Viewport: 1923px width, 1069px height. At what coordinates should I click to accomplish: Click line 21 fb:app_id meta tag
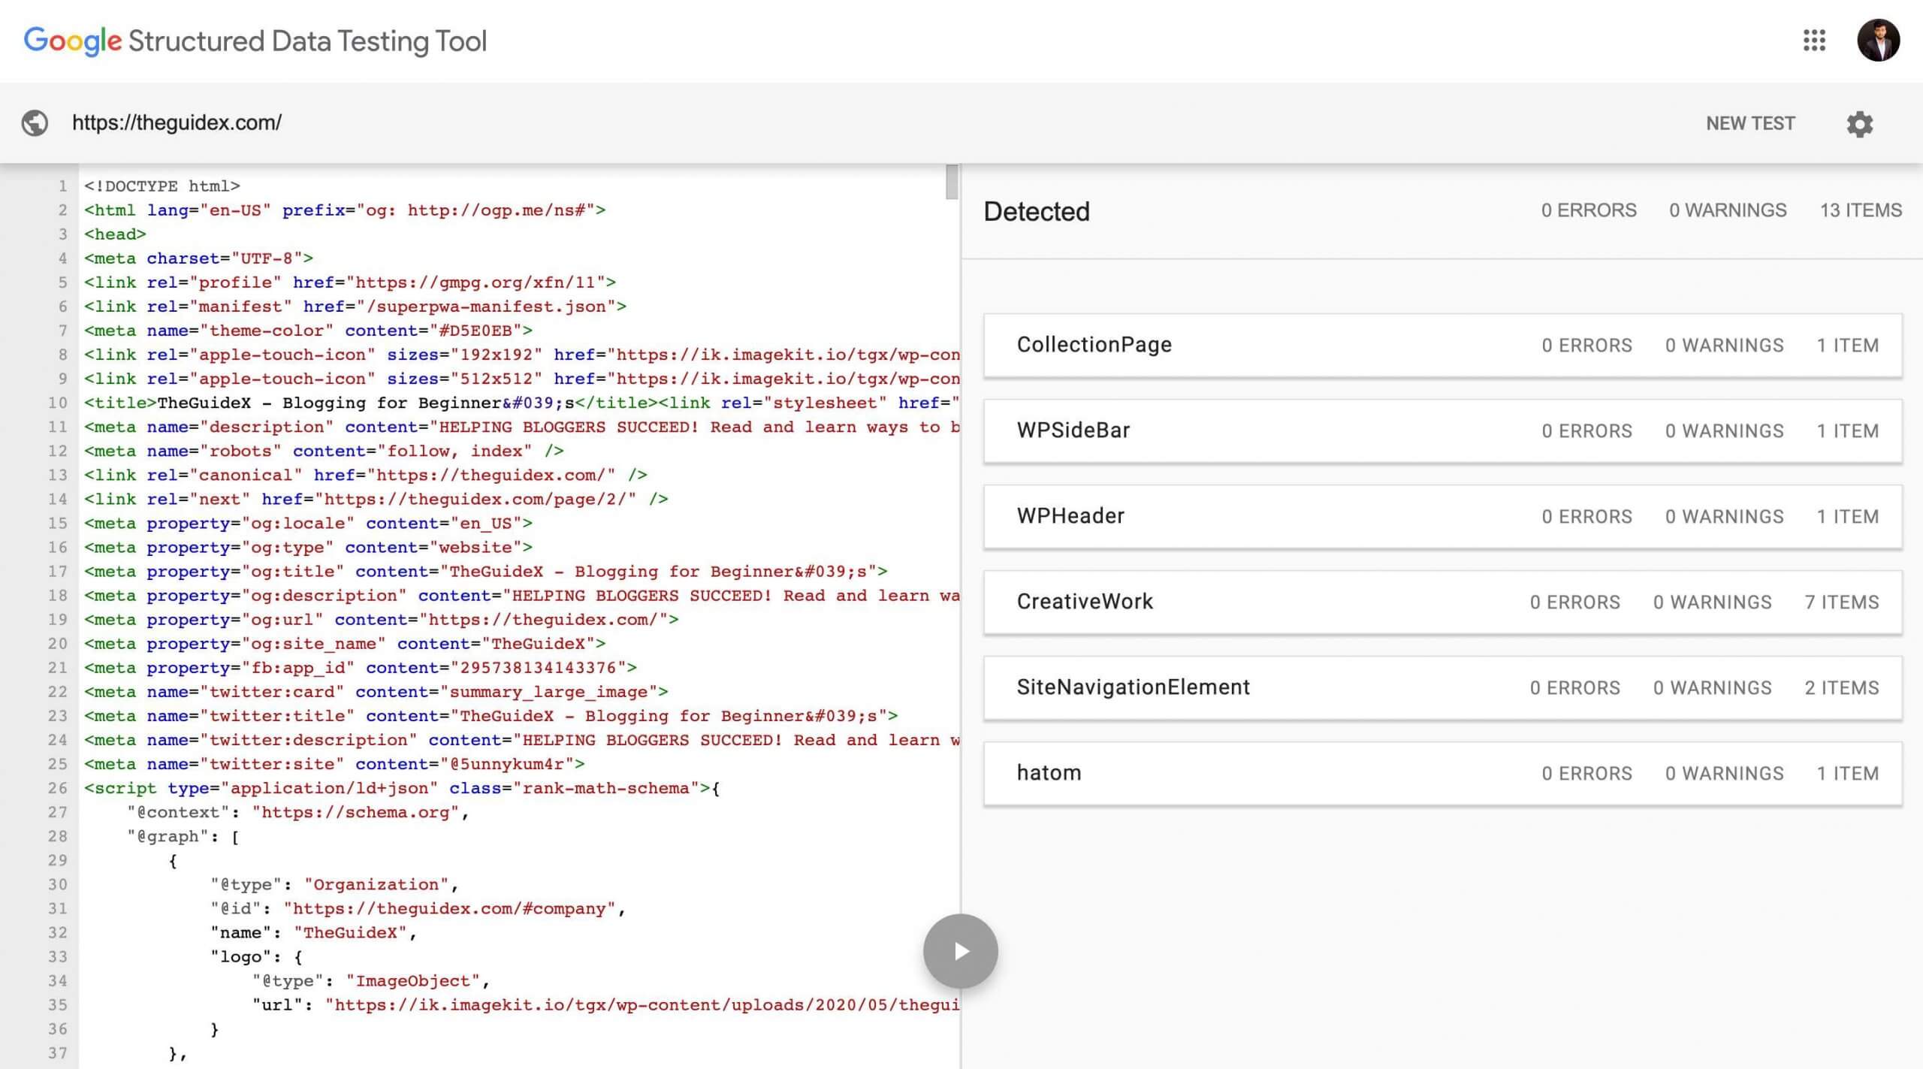pos(361,667)
